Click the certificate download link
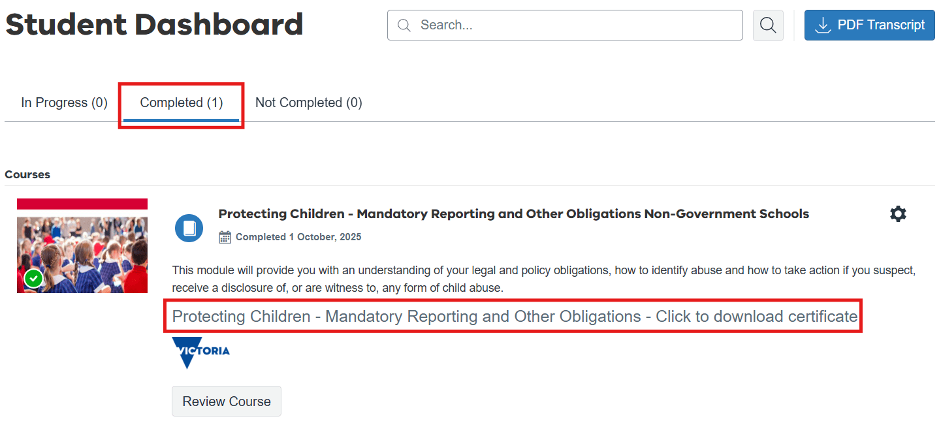 [515, 317]
